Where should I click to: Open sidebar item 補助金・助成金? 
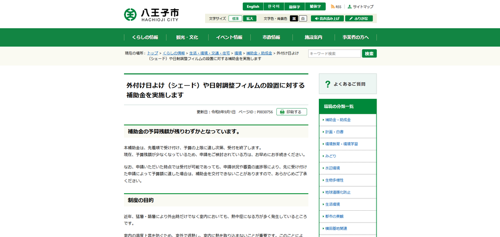click(x=348, y=120)
